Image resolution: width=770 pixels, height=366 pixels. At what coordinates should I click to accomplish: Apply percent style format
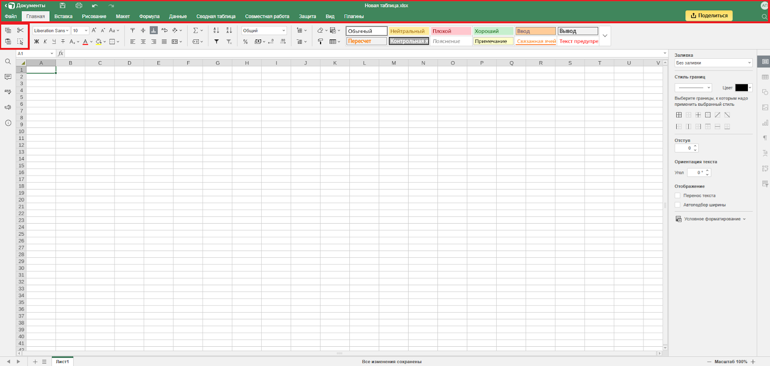click(x=245, y=42)
